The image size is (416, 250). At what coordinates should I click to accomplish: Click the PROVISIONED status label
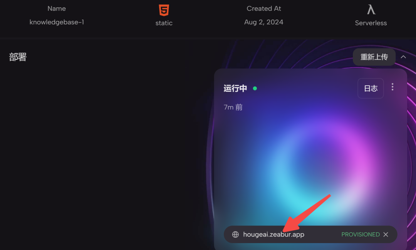[361, 234]
